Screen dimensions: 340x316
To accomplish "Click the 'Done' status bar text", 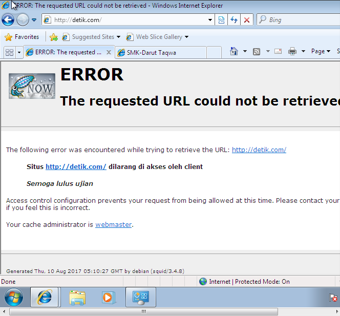I will 8,282.
